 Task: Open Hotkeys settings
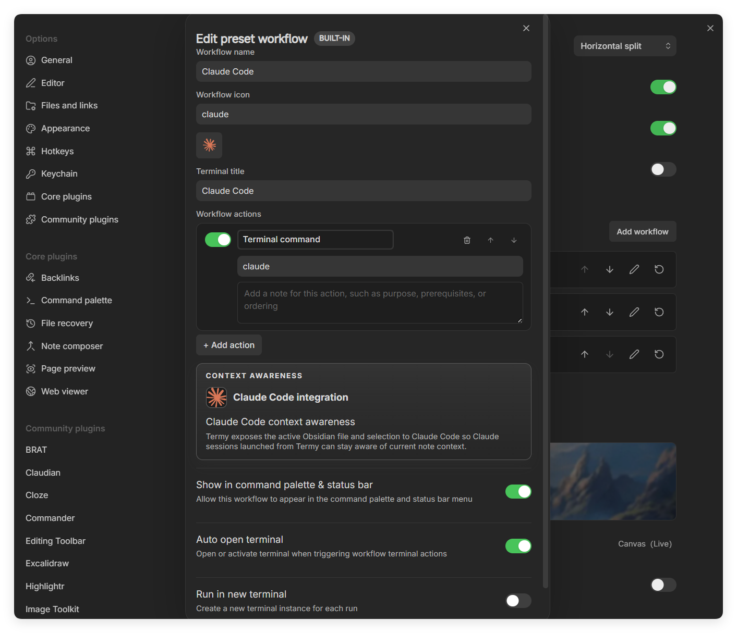coord(50,152)
